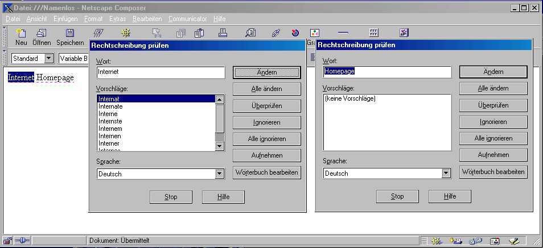Viewport: 543px width, 248px height.
Task: Click the Neu (new document) toolbar icon
Action: [x=21, y=33]
